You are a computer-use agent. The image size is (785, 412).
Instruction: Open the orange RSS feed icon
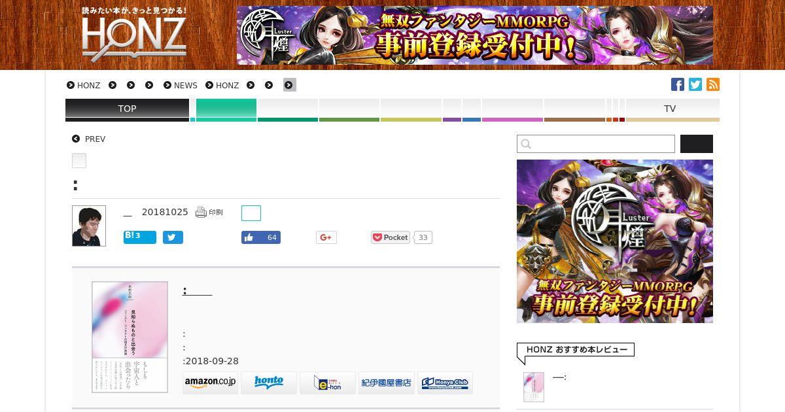point(713,84)
